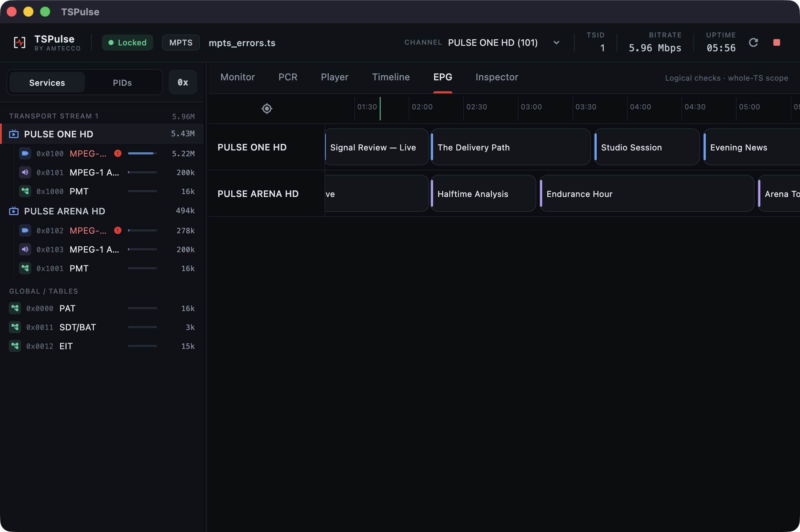
Task: Click the mpts_errors.ts file name
Action: [x=242, y=43]
